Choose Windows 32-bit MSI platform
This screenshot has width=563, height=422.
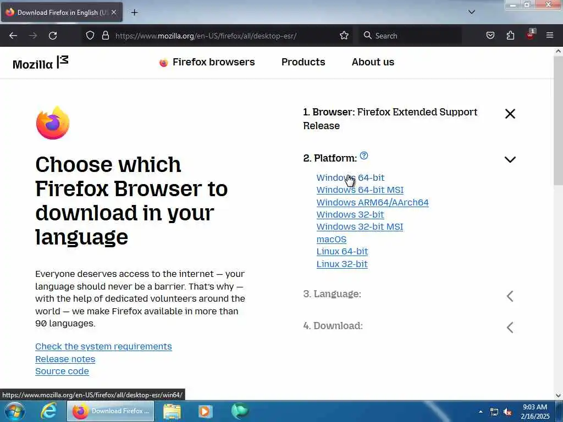click(360, 227)
